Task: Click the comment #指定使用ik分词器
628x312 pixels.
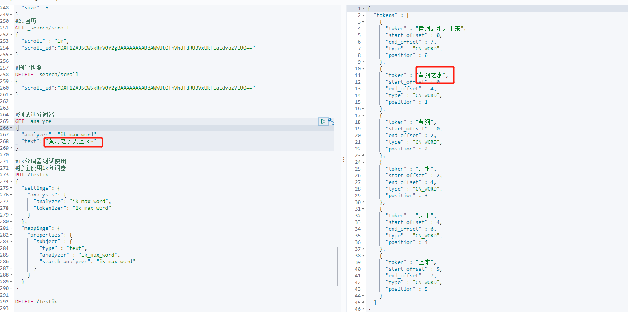Action: click(41, 168)
